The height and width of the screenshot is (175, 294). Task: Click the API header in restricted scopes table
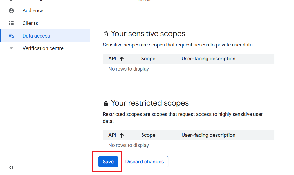(x=112, y=135)
